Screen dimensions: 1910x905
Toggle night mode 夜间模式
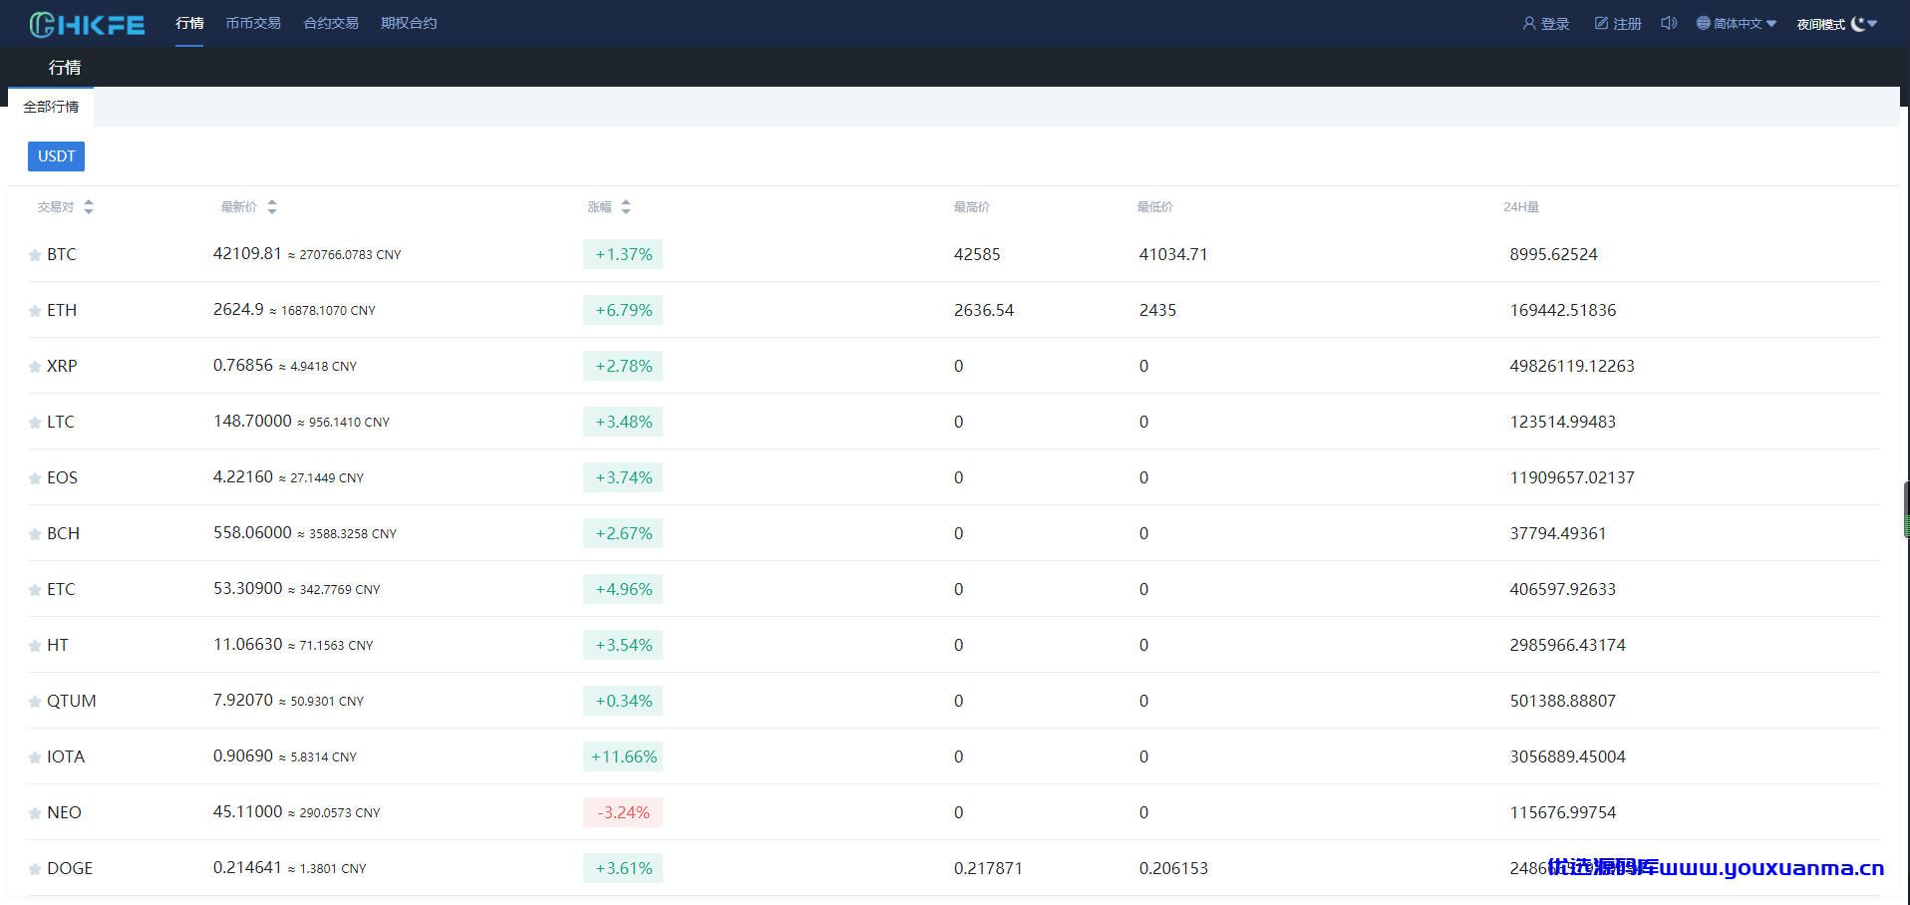coord(1836,24)
